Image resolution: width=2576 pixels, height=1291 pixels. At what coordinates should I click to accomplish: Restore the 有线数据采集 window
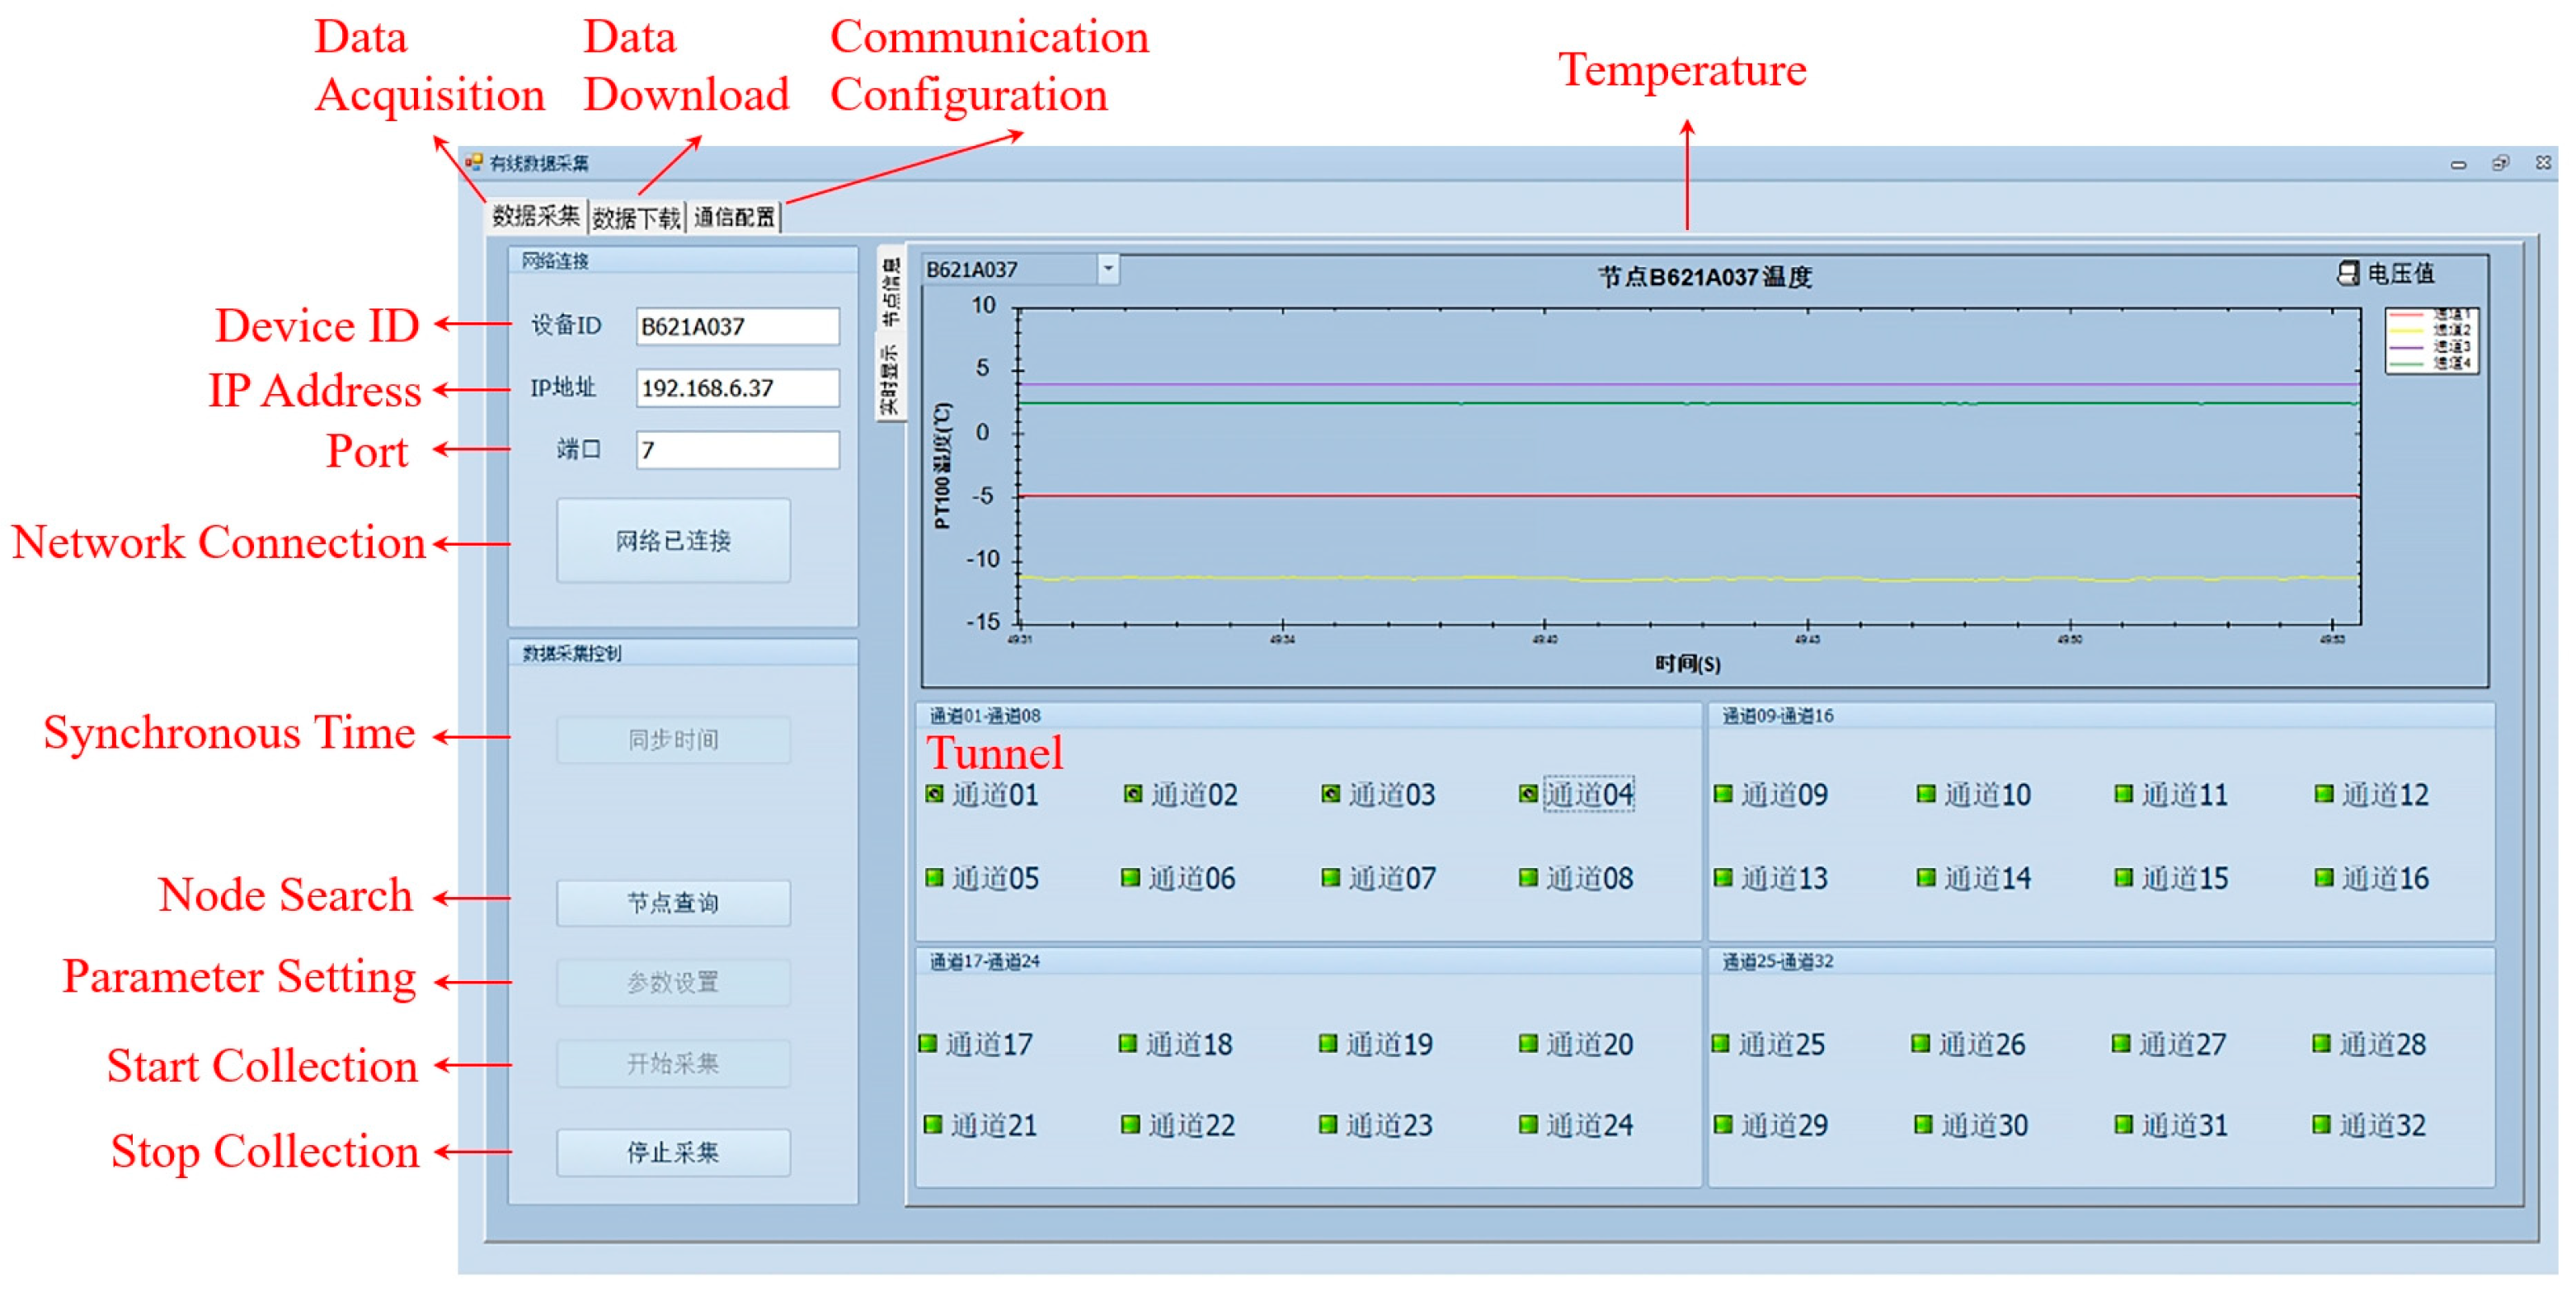(x=2501, y=163)
